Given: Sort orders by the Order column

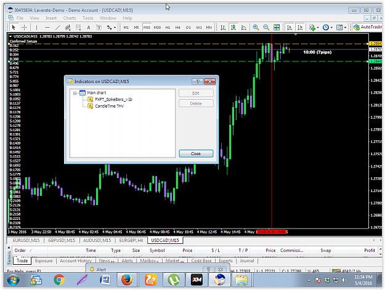Looking at the screenshot, I should coord(30,251).
